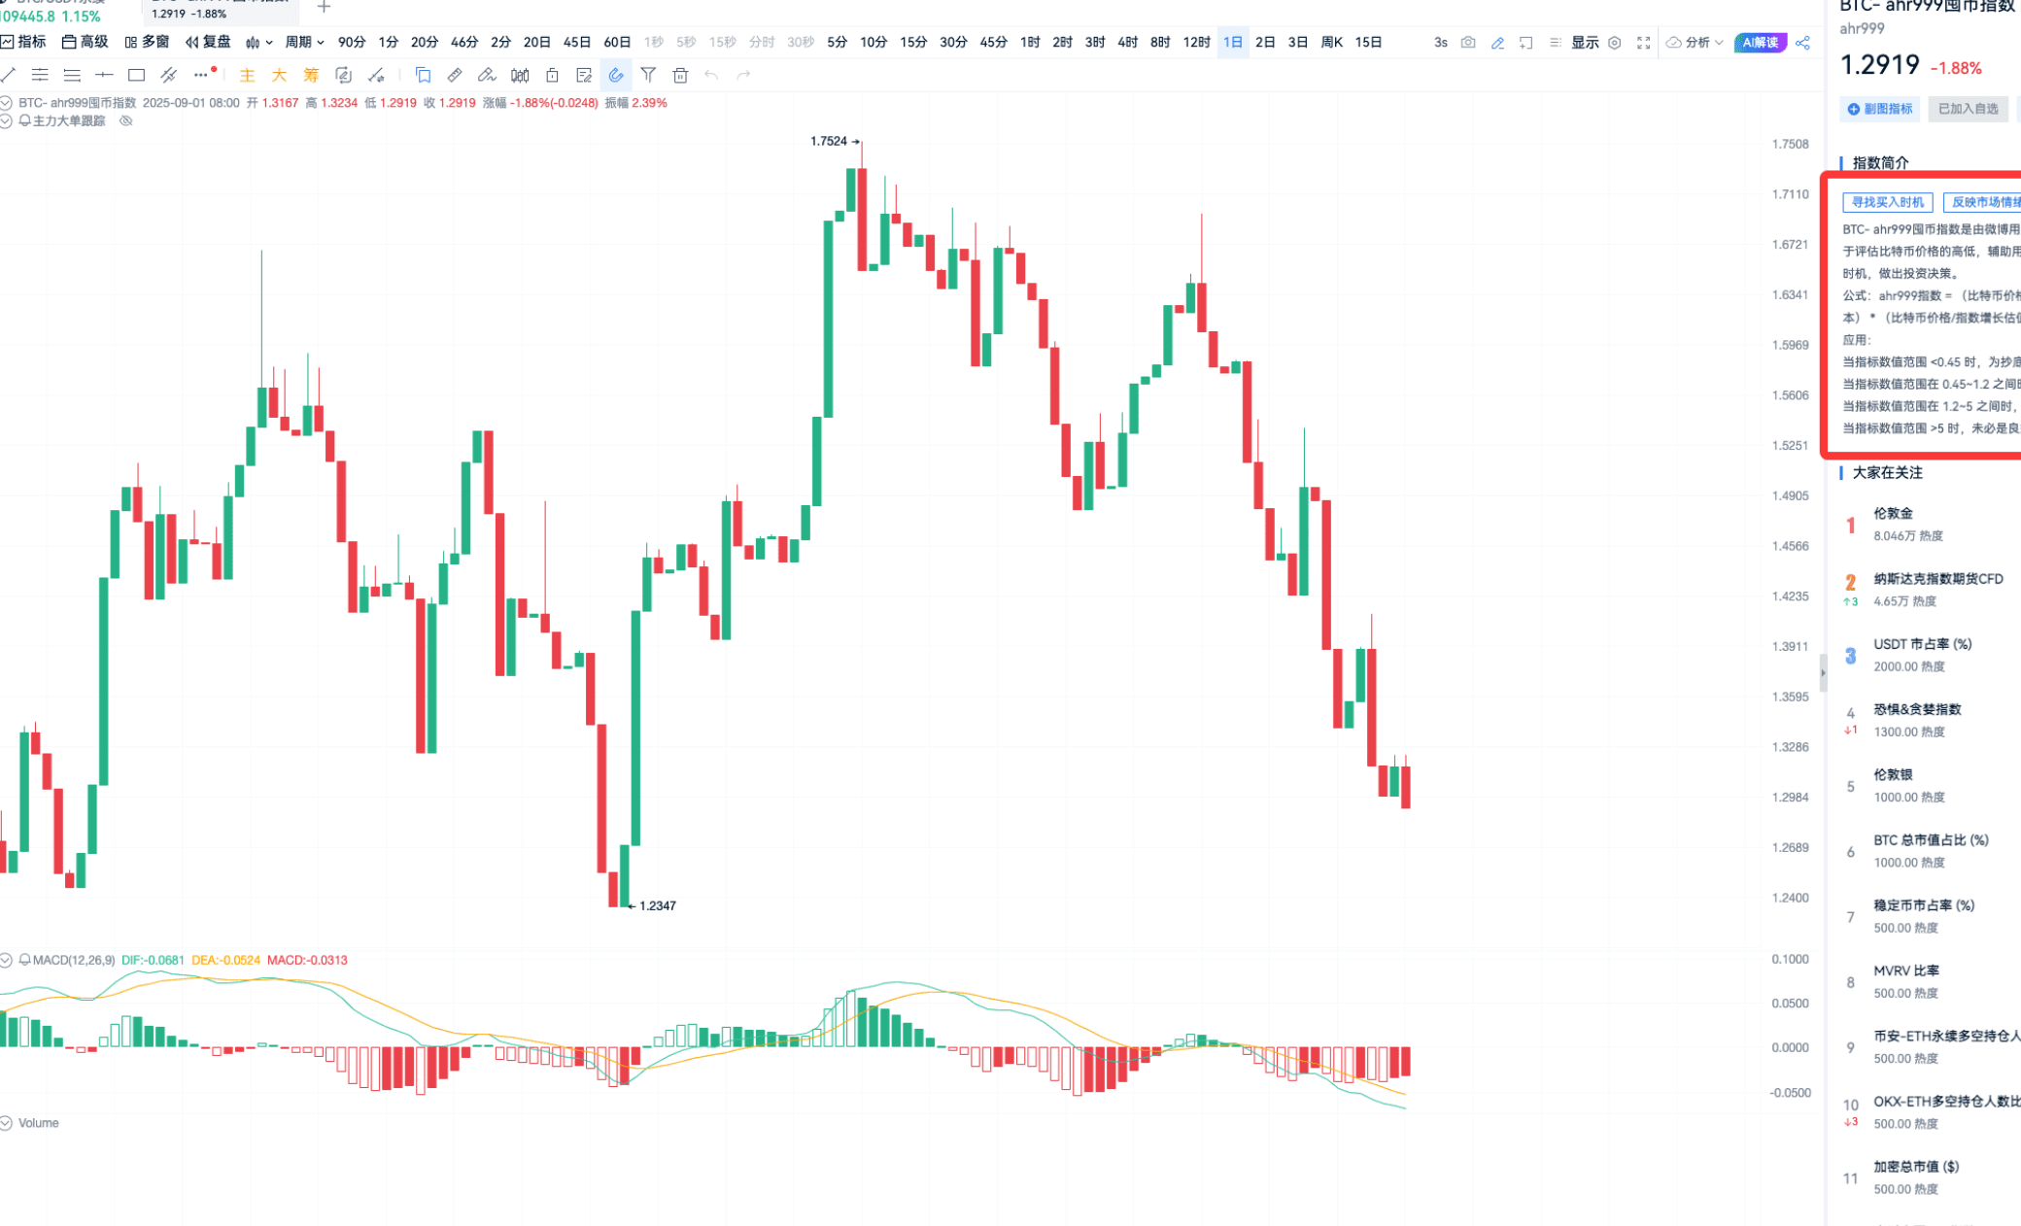Collapse the MACD(12,26,9) indicator panel
Viewport: 2021px width, 1226px height.
point(6,960)
